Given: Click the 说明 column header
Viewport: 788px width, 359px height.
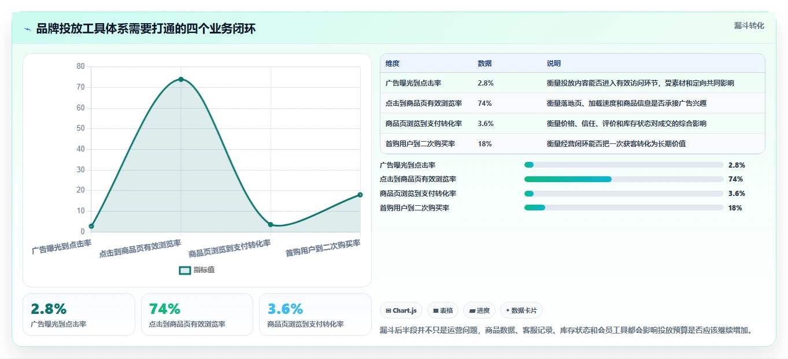Looking at the screenshot, I should 554,64.
